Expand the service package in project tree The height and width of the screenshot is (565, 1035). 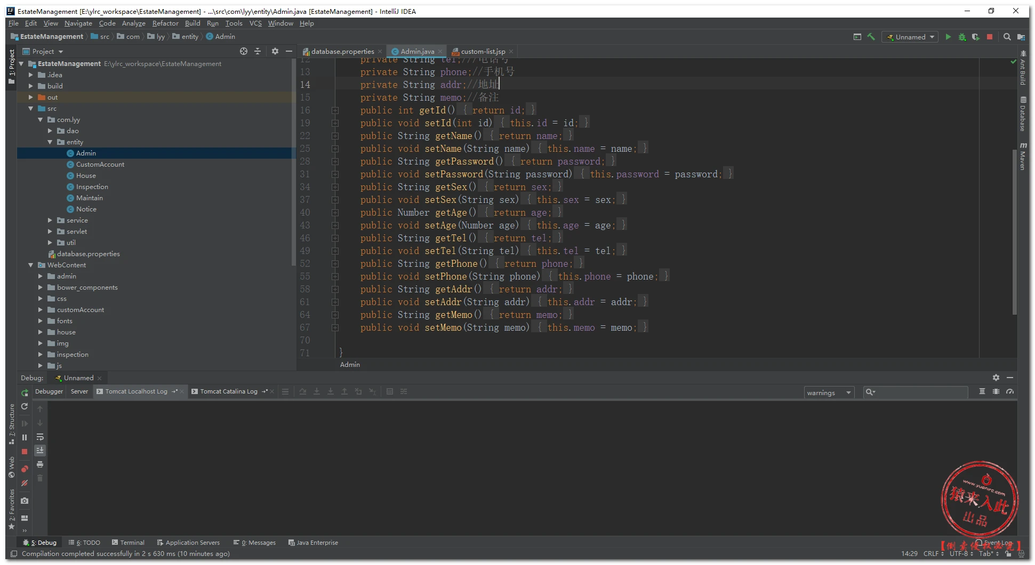coord(50,220)
